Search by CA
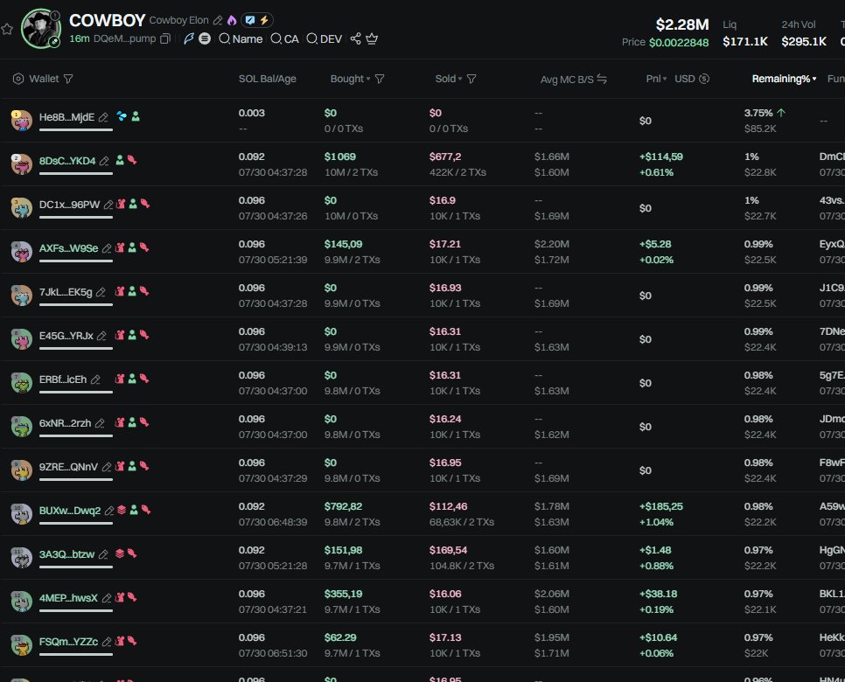The width and height of the screenshot is (845, 682). (x=284, y=38)
